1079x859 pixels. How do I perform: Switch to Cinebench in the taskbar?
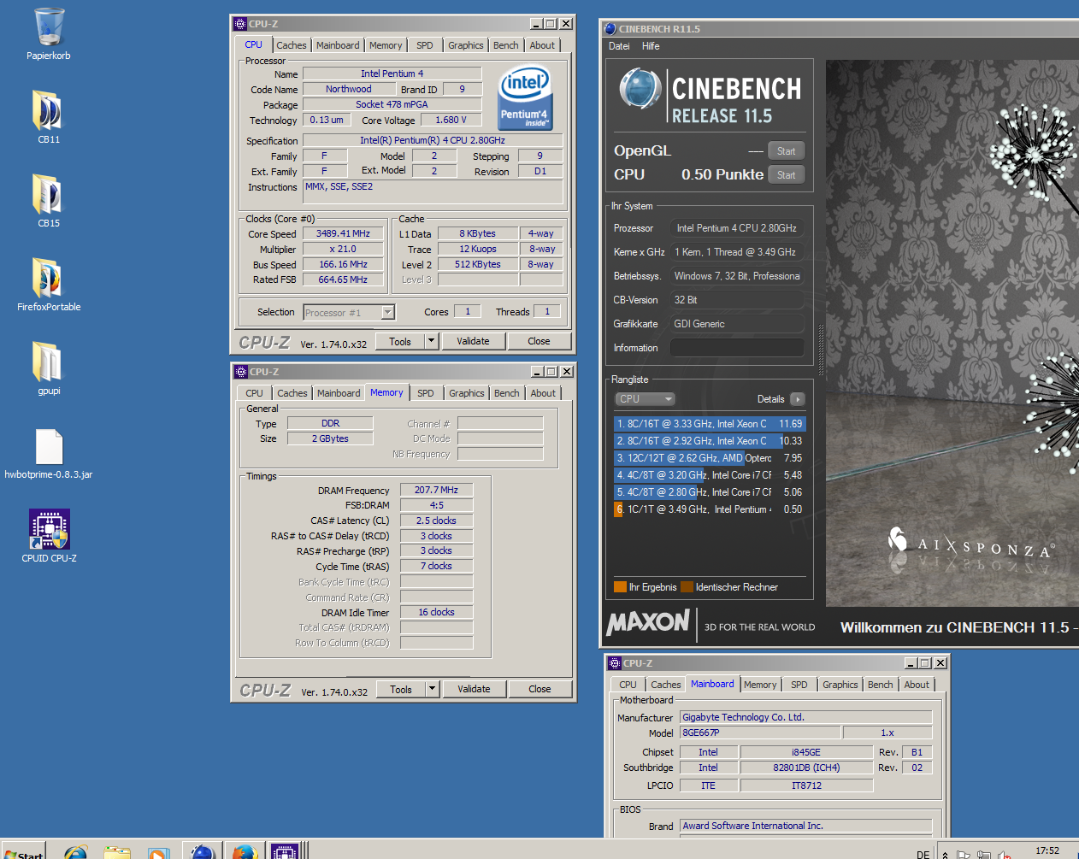pos(203,852)
